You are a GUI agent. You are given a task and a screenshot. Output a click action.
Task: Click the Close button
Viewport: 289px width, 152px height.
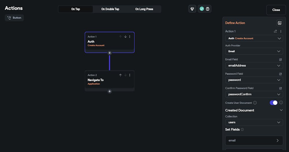(276, 10)
